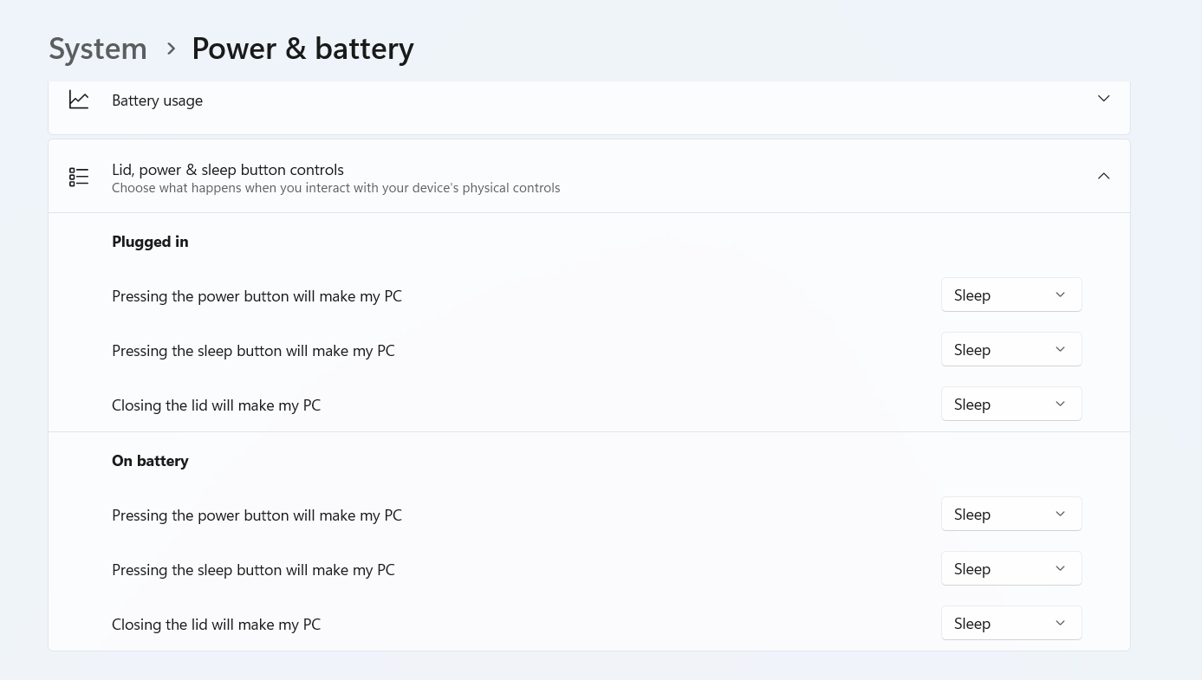Image resolution: width=1202 pixels, height=680 pixels.
Task: Click plugged-in 'Closing the lid will make my PC' label
Action: coord(216,405)
